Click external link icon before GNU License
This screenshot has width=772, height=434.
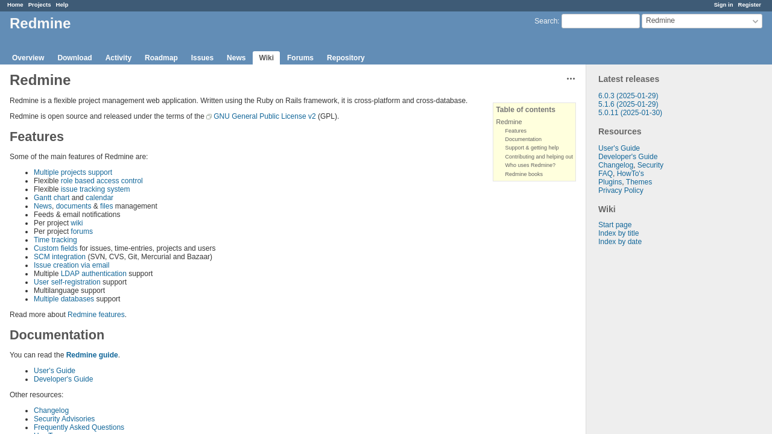[209, 117]
